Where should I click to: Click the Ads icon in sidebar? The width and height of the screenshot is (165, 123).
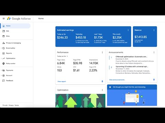click(3, 31)
